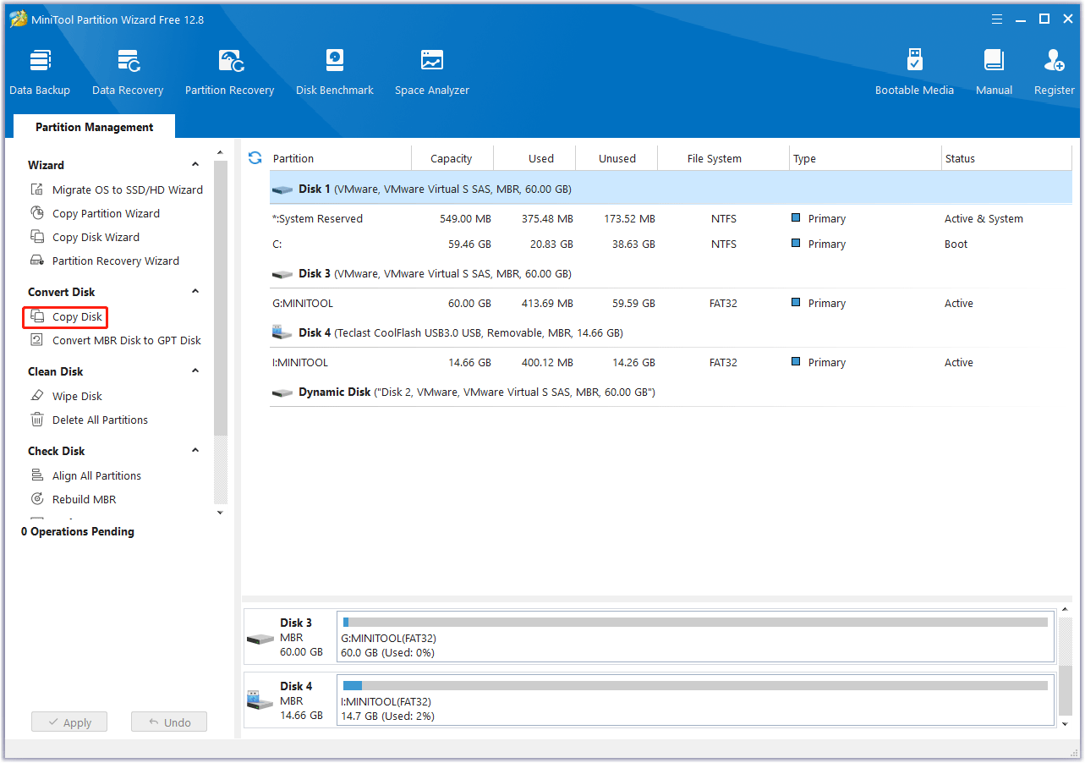This screenshot has height=763, width=1085.
Task: Open Data Recovery tool
Action: coord(128,73)
